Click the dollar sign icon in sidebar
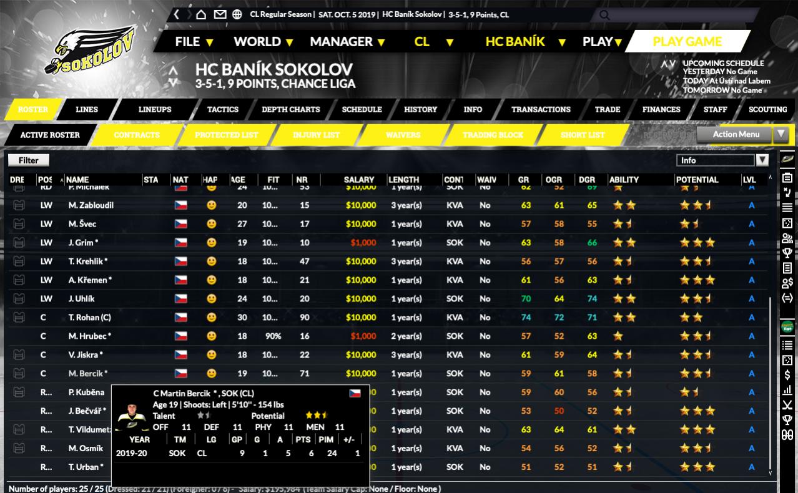This screenshot has height=493, width=798. (787, 375)
